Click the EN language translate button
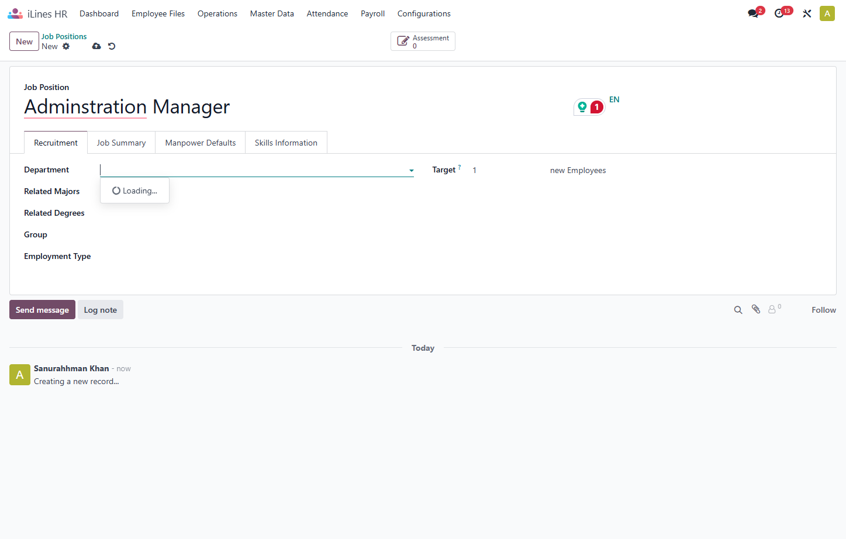 614,99
